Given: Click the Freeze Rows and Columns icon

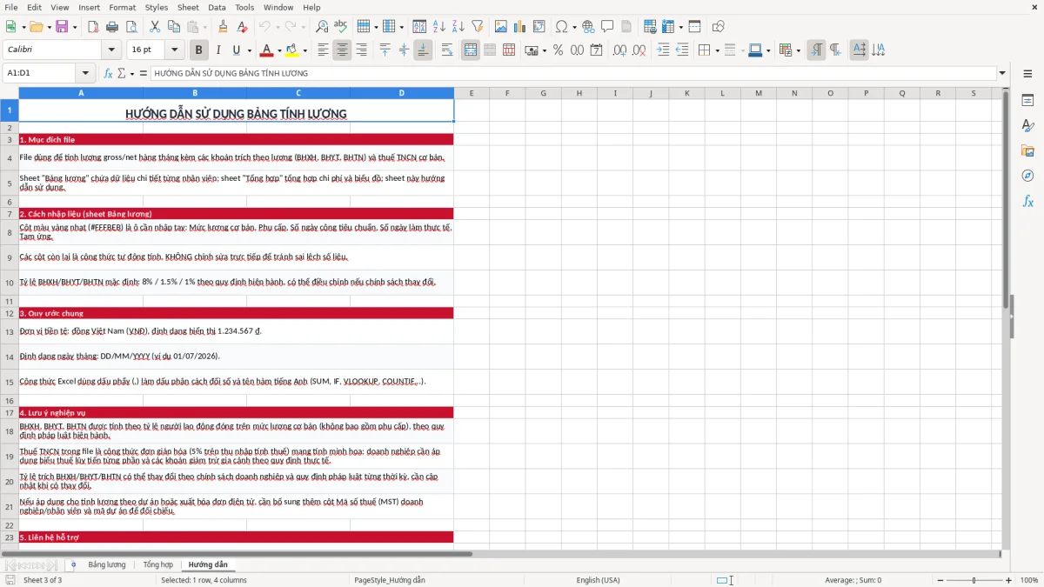Looking at the screenshot, I should [x=668, y=27].
